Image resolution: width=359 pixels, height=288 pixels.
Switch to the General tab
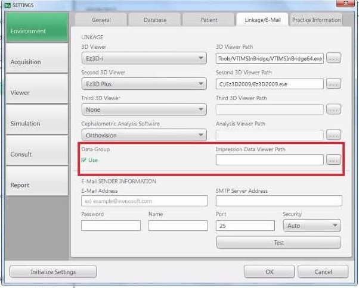pos(101,20)
